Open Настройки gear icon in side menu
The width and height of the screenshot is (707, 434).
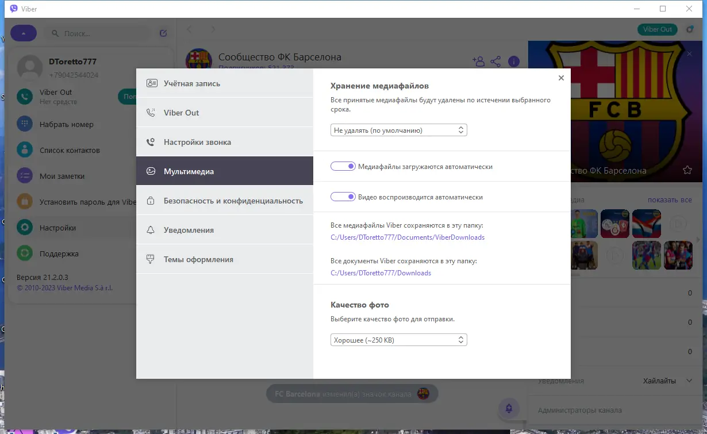[x=24, y=228]
